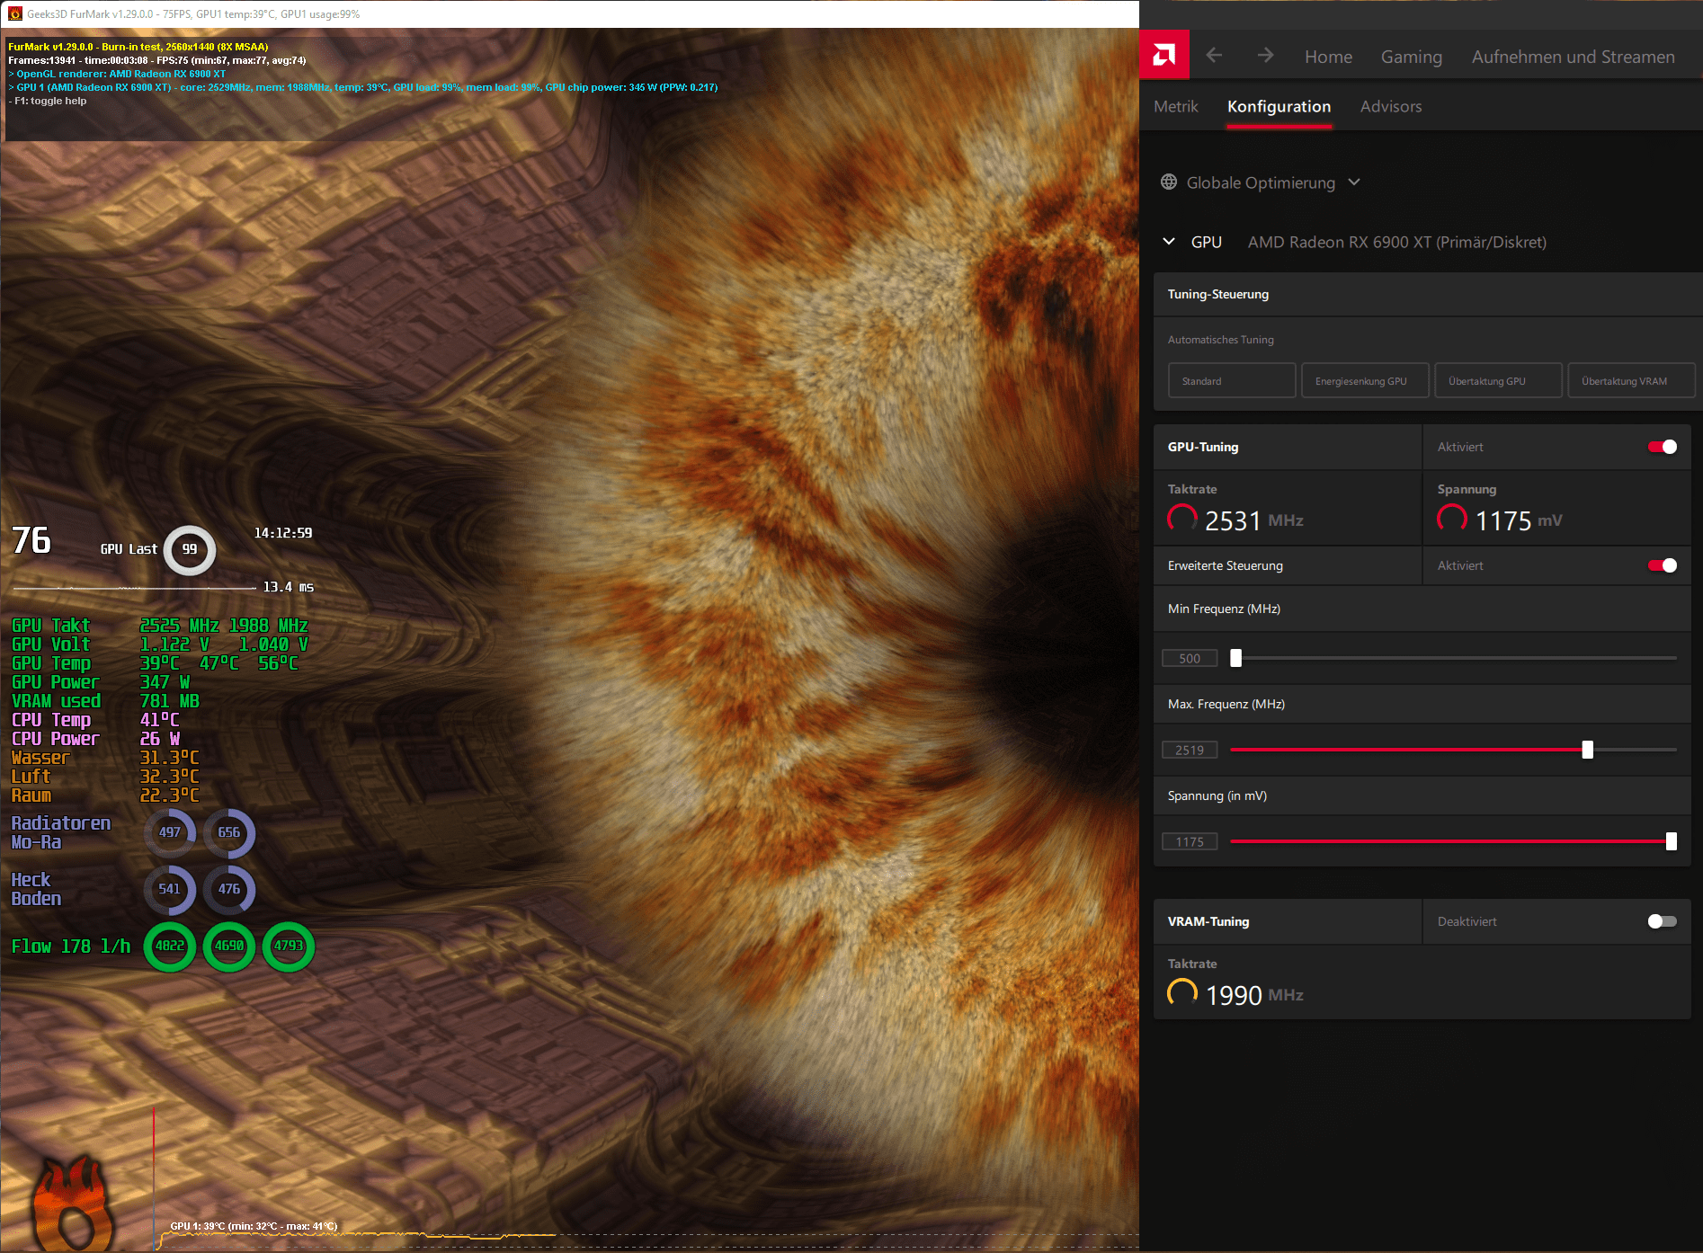Click the GPU 1 temperature graph label
Screen dimensions: 1703x1253
click(x=254, y=1226)
